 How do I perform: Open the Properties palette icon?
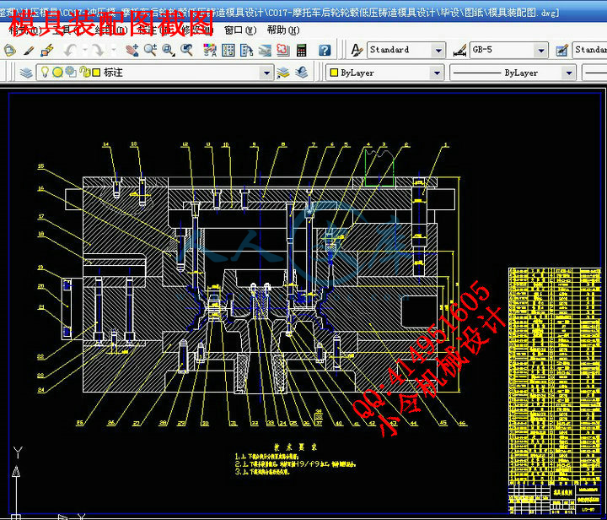[210, 51]
